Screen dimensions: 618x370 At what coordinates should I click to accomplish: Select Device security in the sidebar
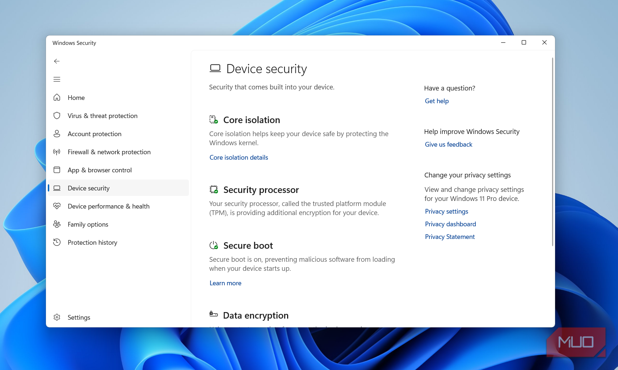[118, 188]
